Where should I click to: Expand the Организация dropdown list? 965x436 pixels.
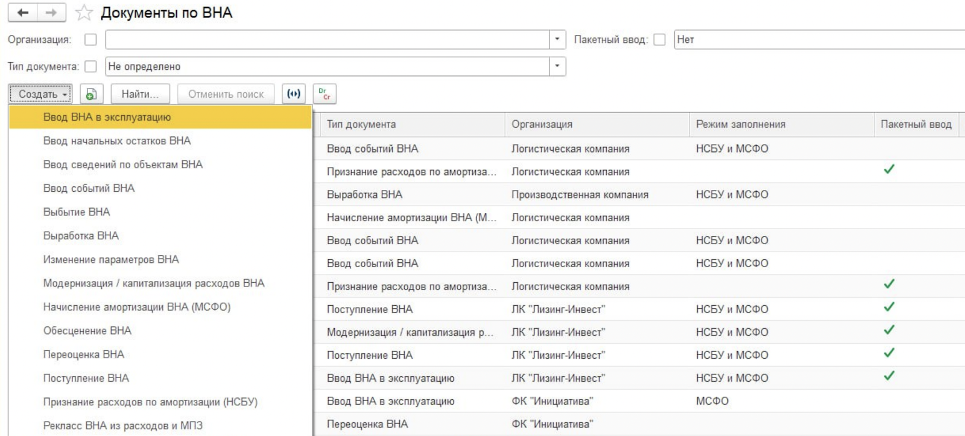pos(557,40)
